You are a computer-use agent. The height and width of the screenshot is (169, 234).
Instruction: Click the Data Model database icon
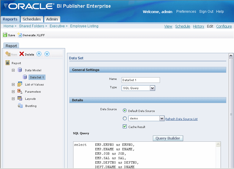[x=20, y=70]
